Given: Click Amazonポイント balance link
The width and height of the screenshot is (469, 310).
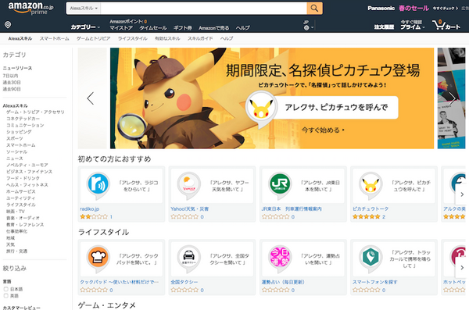Looking at the screenshot, I should tap(128, 22).
